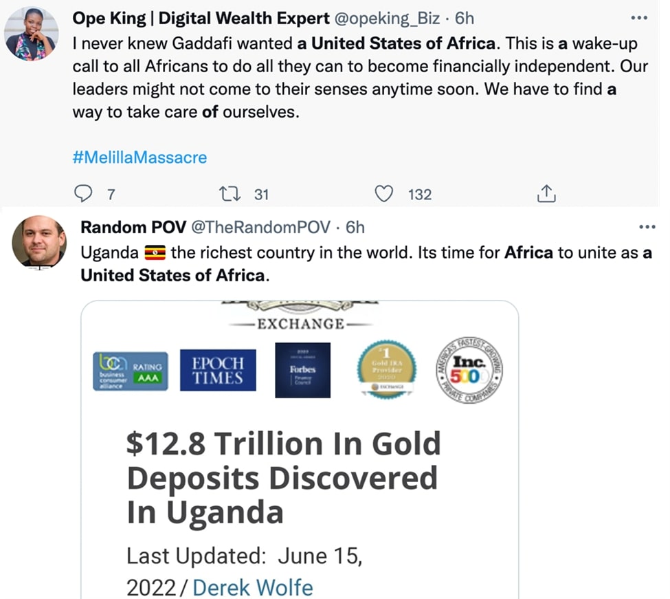Open the reply icon on Ope King's tweet
Screen dimensions: 670x599
82,195
